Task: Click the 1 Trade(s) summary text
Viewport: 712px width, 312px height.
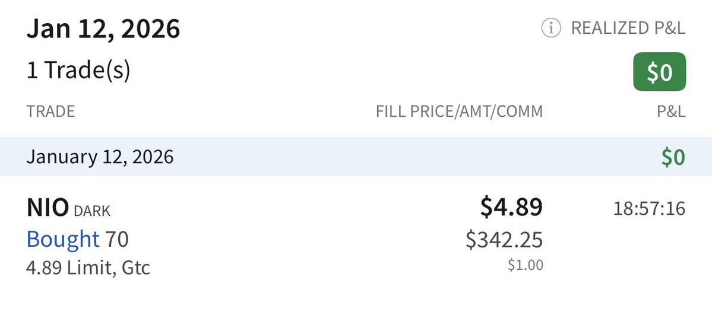Action: (x=78, y=71)
